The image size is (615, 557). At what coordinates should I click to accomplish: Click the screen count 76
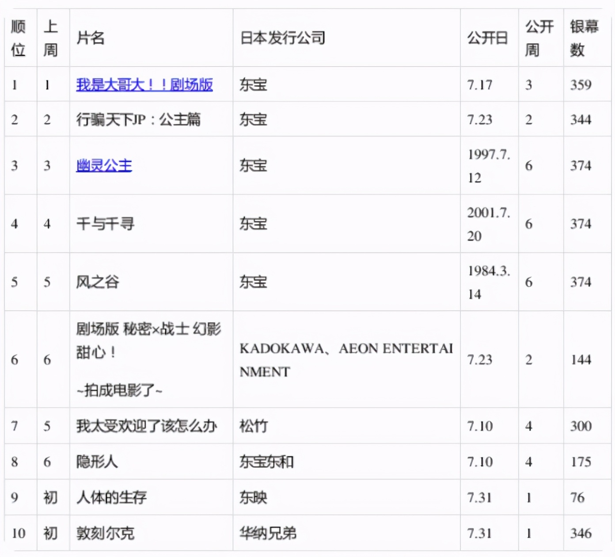[577, 498]
